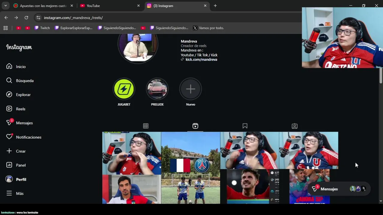Close the Instagram browser tab
This screenshot has height=215, width=383.
point(205,6)
